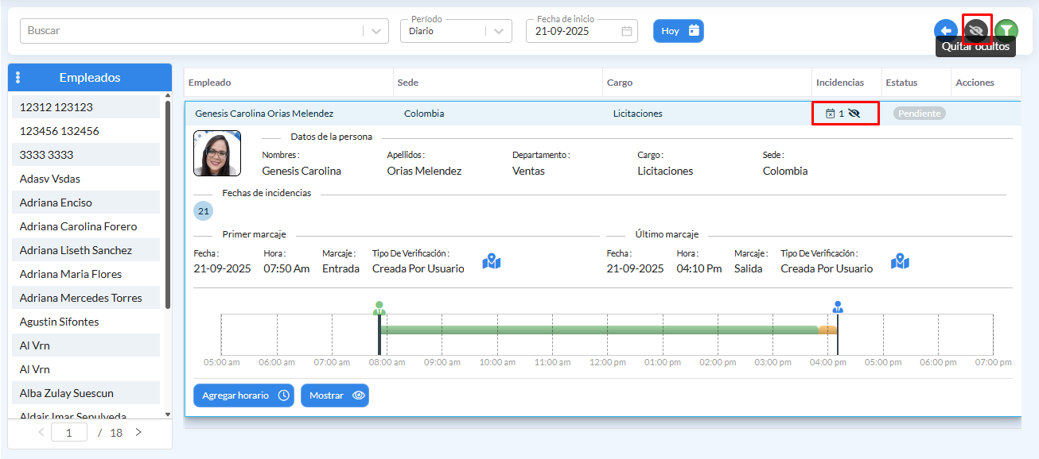Image resolution: width=1039 pixels, height=459 pixels.
Task: Click the Hoy button
Action: [679, 31]
